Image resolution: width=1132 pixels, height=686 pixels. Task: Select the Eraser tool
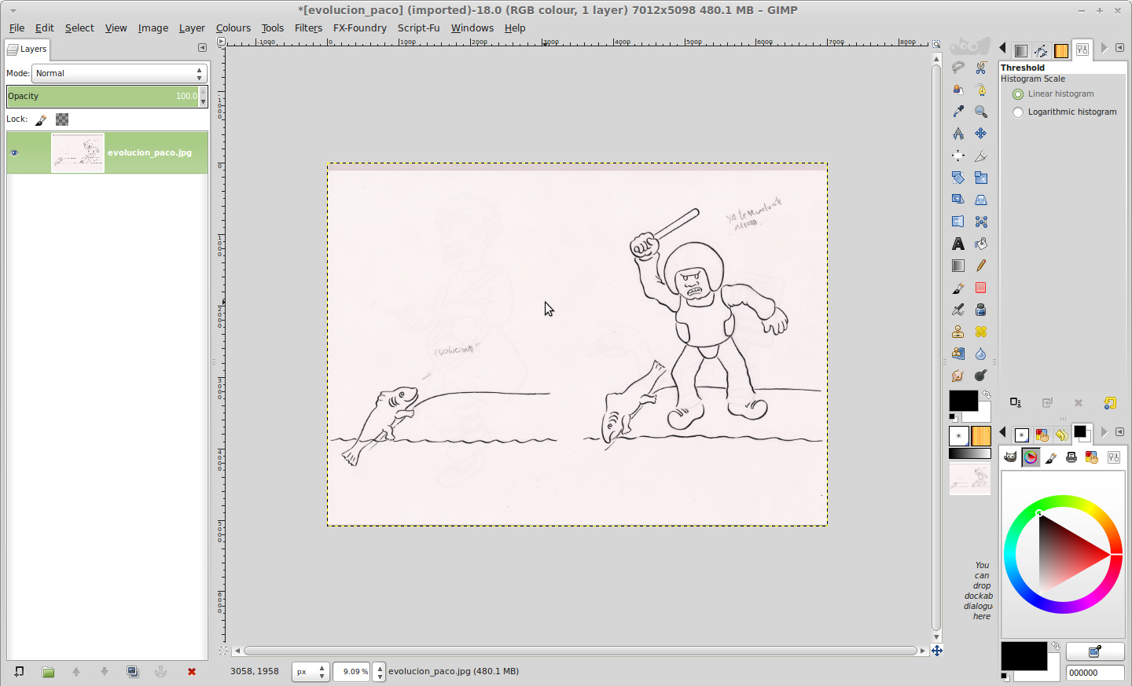(981, 288)
